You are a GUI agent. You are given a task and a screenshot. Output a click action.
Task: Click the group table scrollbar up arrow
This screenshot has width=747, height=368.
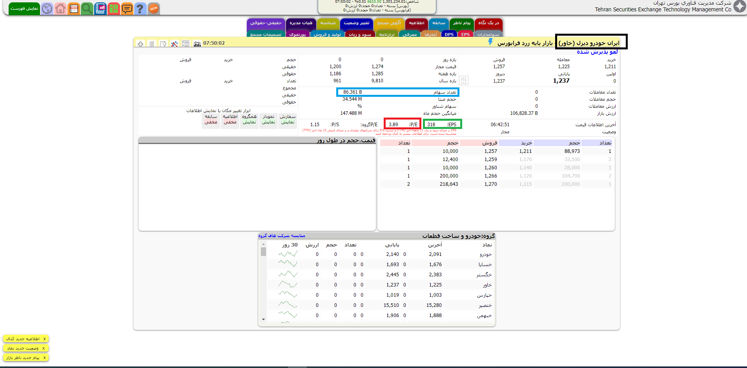[x=263, y=244]
